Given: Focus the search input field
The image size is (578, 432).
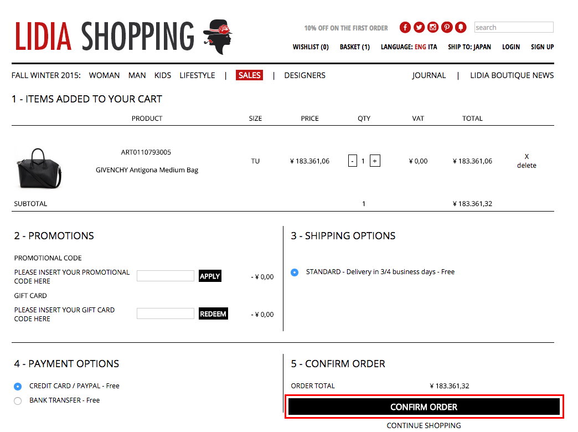Looking at the screenshot, I should (x=514, y=27).
